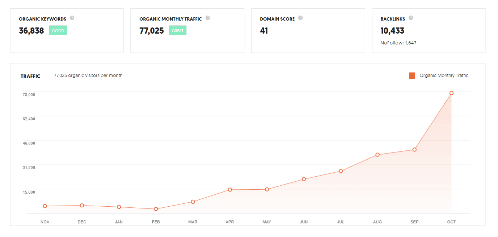Click the NOV x-axis month label

[45, 222]
